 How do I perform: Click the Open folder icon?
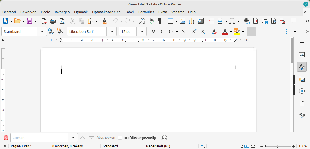[17, 21]
